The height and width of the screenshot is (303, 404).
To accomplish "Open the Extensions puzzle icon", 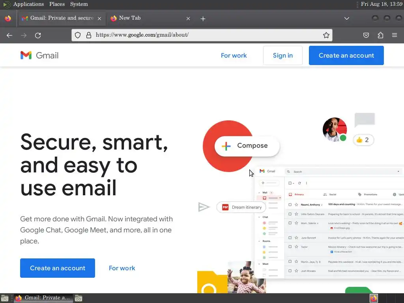I will click(380, 35).
